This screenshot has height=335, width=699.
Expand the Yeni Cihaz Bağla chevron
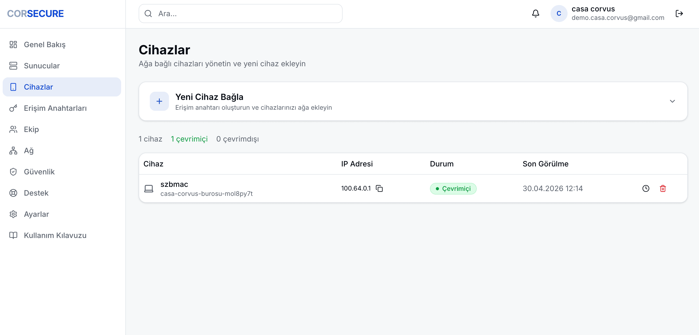tap(672, 101)
